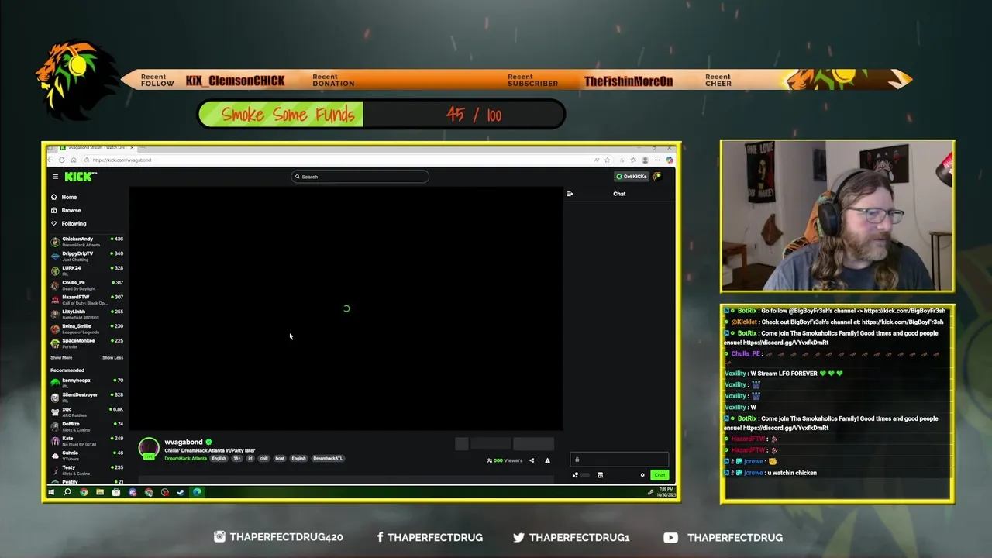Select the chill stream tag

[263, 458]
